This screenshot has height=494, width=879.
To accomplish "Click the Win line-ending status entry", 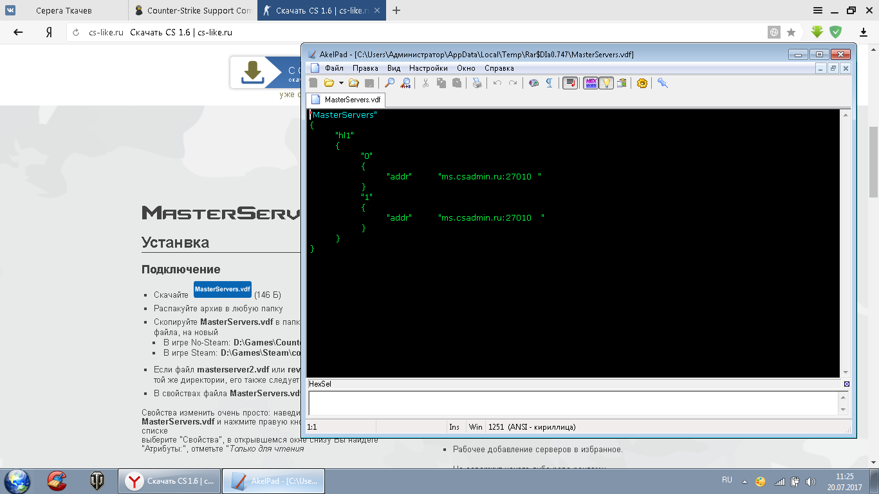I will (476, 427).
